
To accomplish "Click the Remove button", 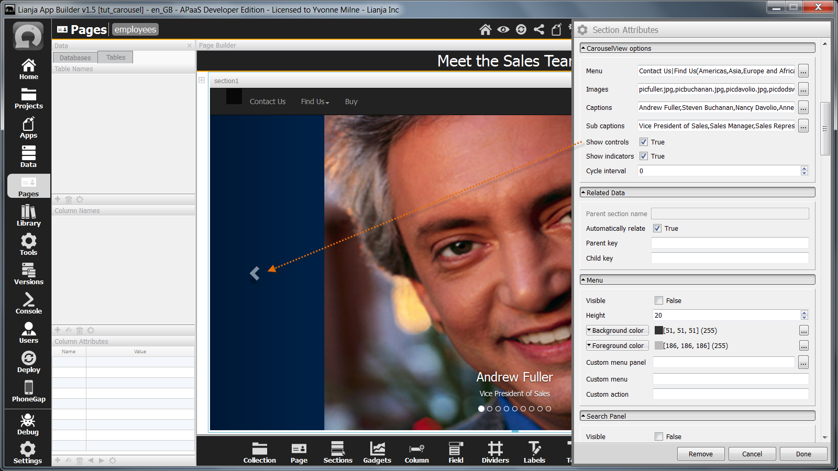I will tap(700, 454).
